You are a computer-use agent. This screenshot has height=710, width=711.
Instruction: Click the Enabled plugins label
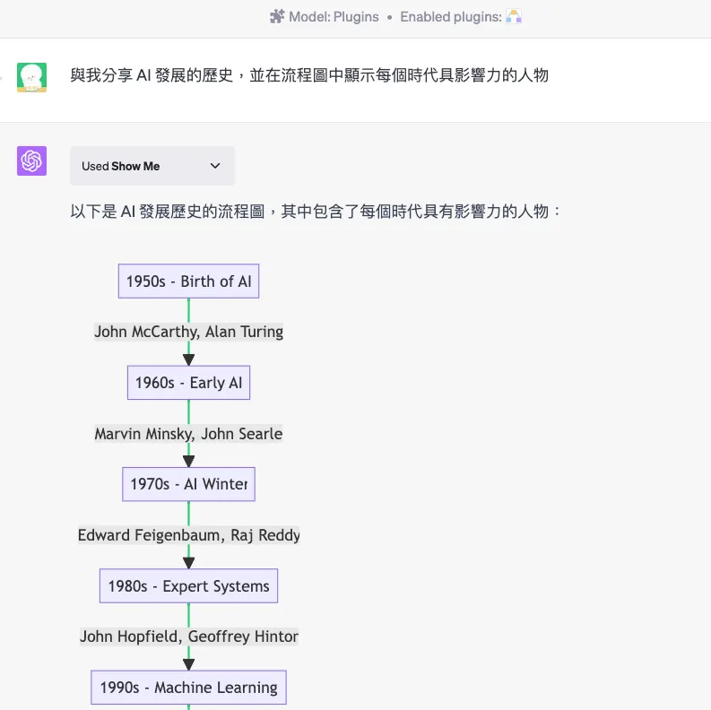451,17
